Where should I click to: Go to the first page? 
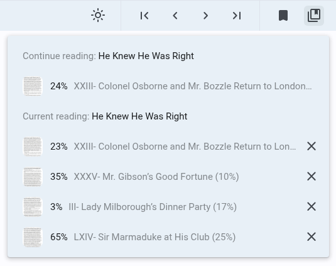(144, 16)
